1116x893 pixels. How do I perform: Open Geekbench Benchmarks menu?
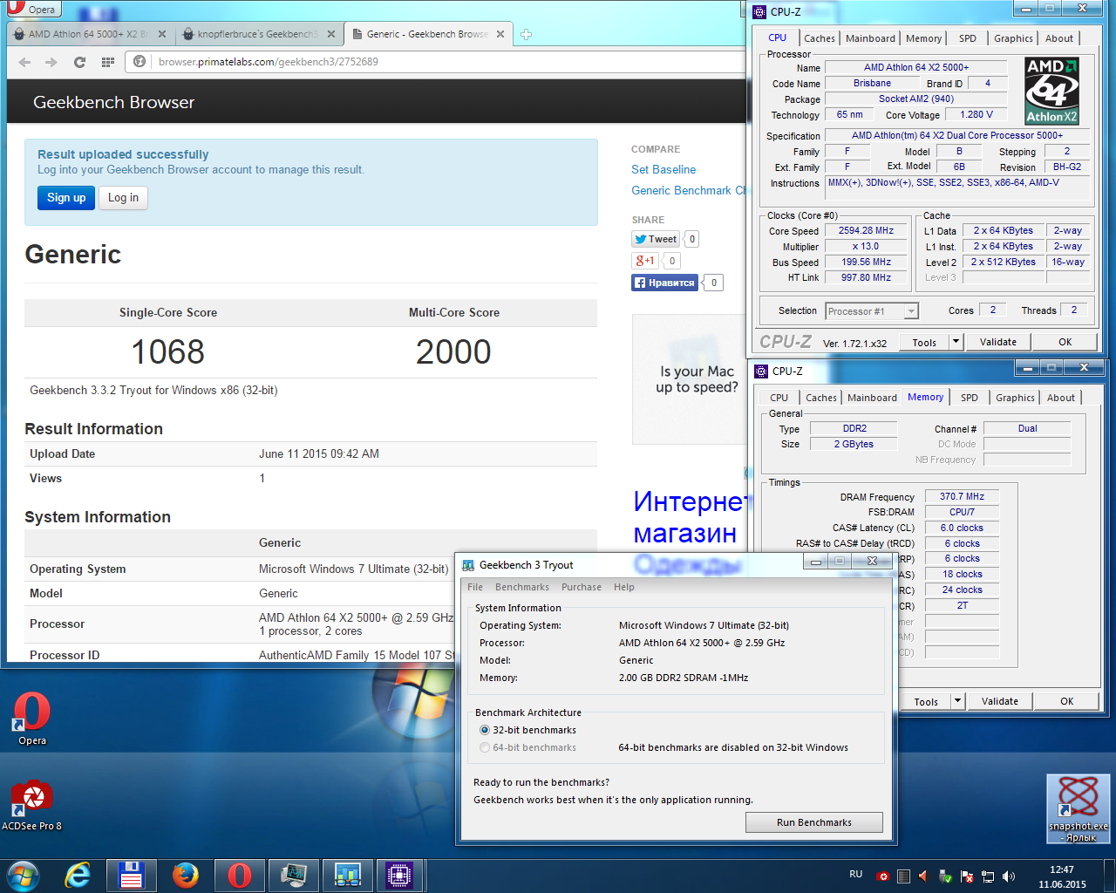[x=522, y=587]
